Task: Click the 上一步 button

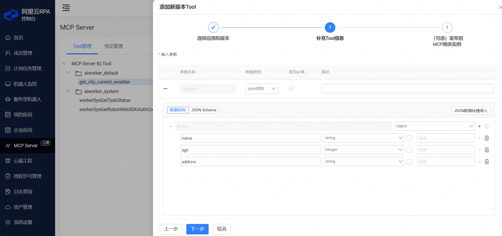Action: coord(171,229)
